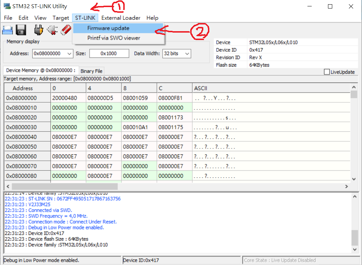Enable the LiveUpdate checkbox
The width and height of the screenshot is (362, 265).
327,72
